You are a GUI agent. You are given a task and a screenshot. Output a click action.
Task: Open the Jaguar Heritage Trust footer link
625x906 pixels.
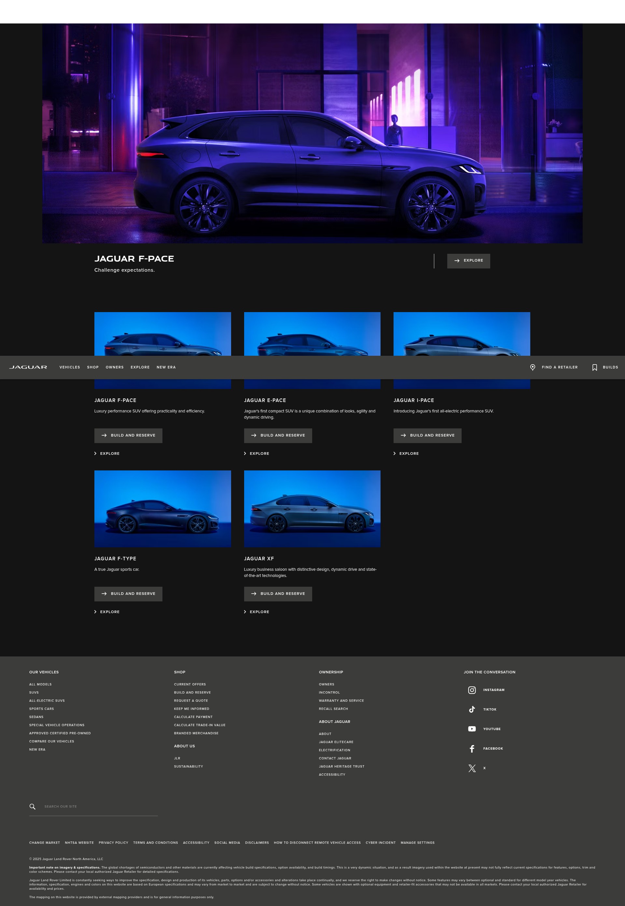tap(341, 767)
